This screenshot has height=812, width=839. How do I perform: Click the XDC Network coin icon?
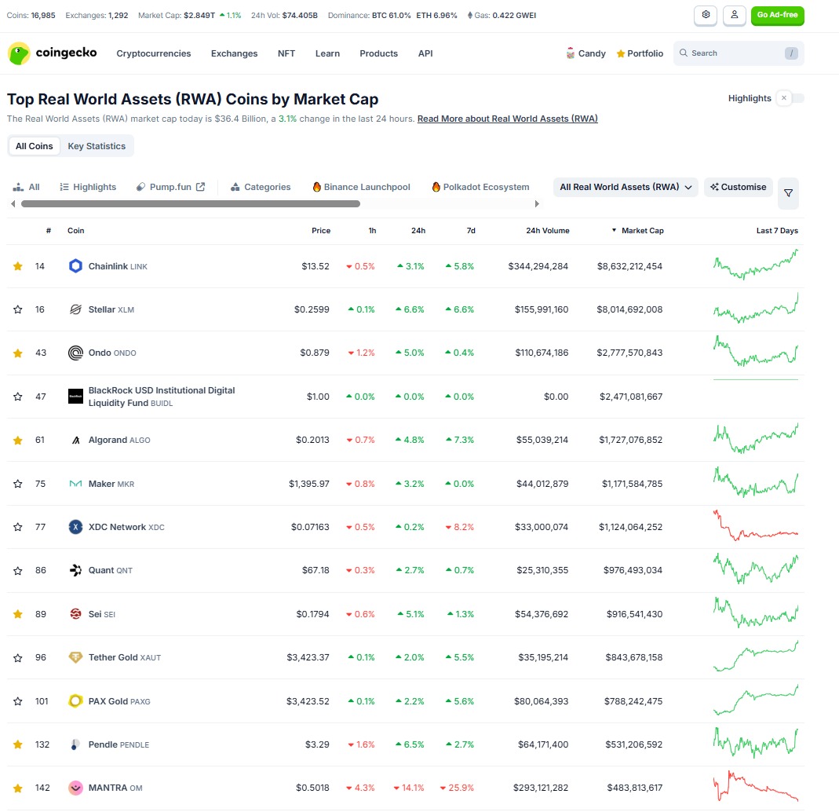(75, 527)
